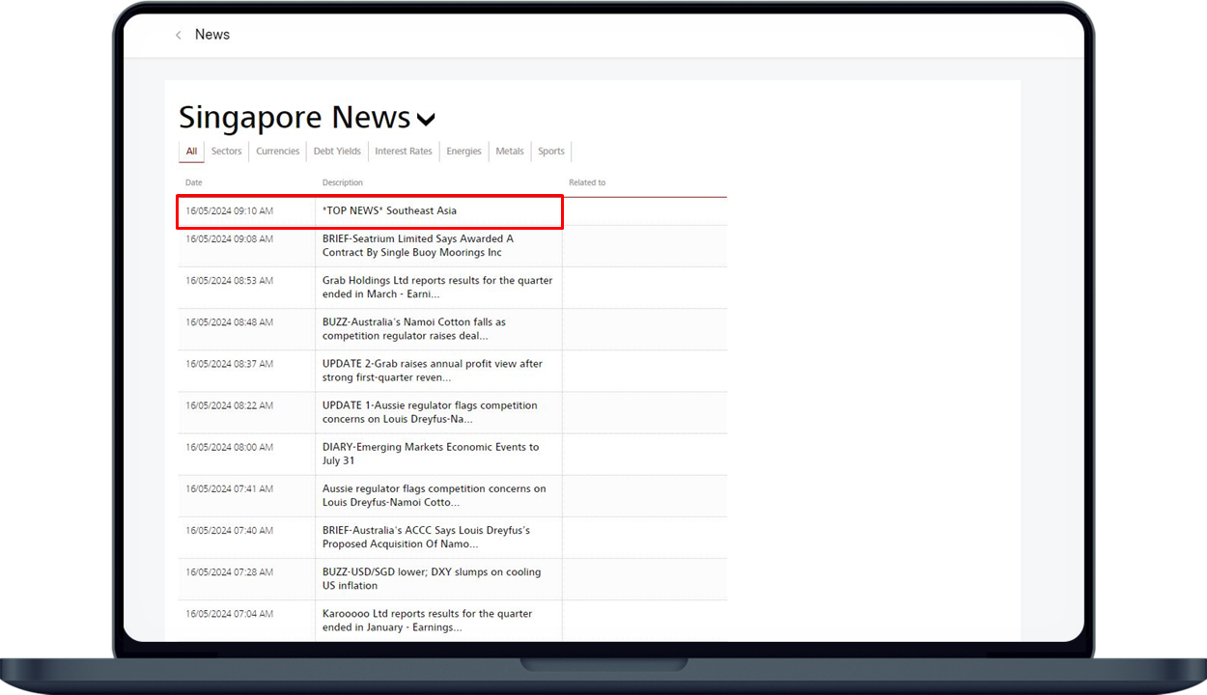Read Grab Holdings quarter results story
The width and height of the screenshot is (1207, 695).
(x=437, y=288)
